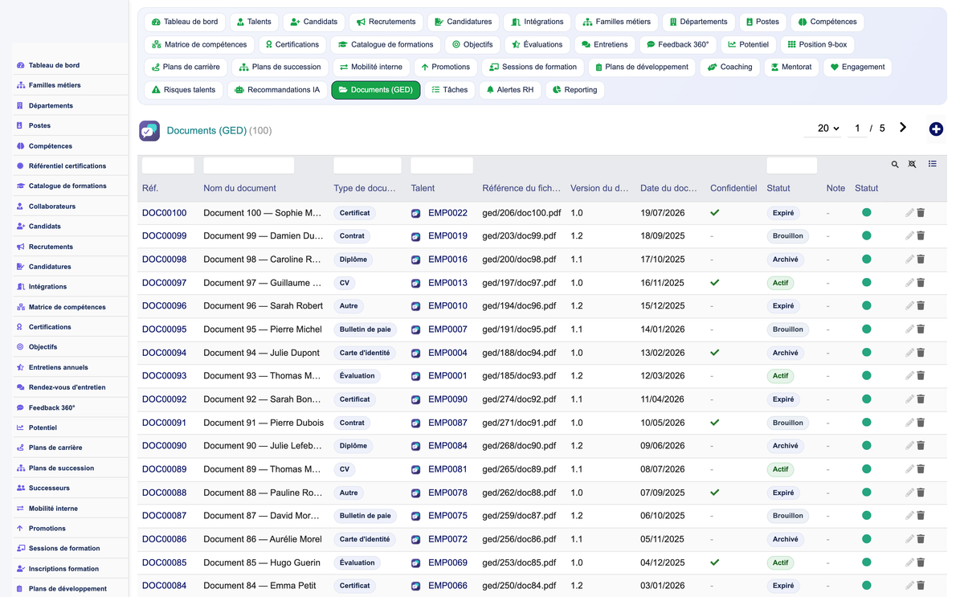
Task: Open talent link EMP0090
Action: 447,399
